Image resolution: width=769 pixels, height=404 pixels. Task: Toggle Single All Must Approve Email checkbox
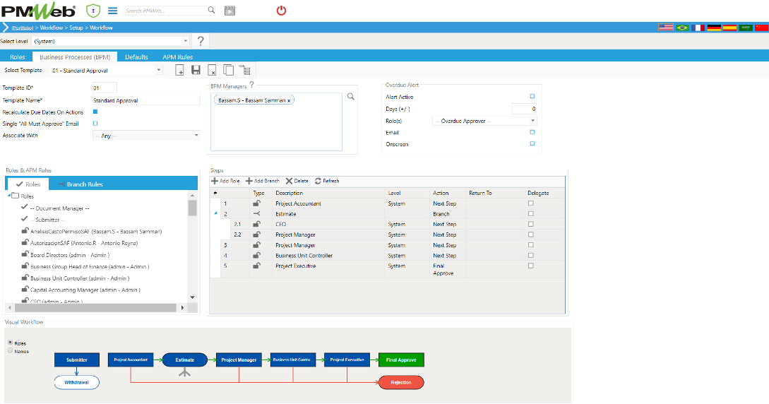point(95,124)
